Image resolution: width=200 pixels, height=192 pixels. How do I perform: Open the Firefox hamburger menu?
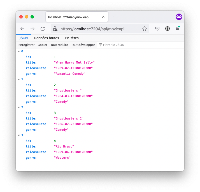click(178, 29)
